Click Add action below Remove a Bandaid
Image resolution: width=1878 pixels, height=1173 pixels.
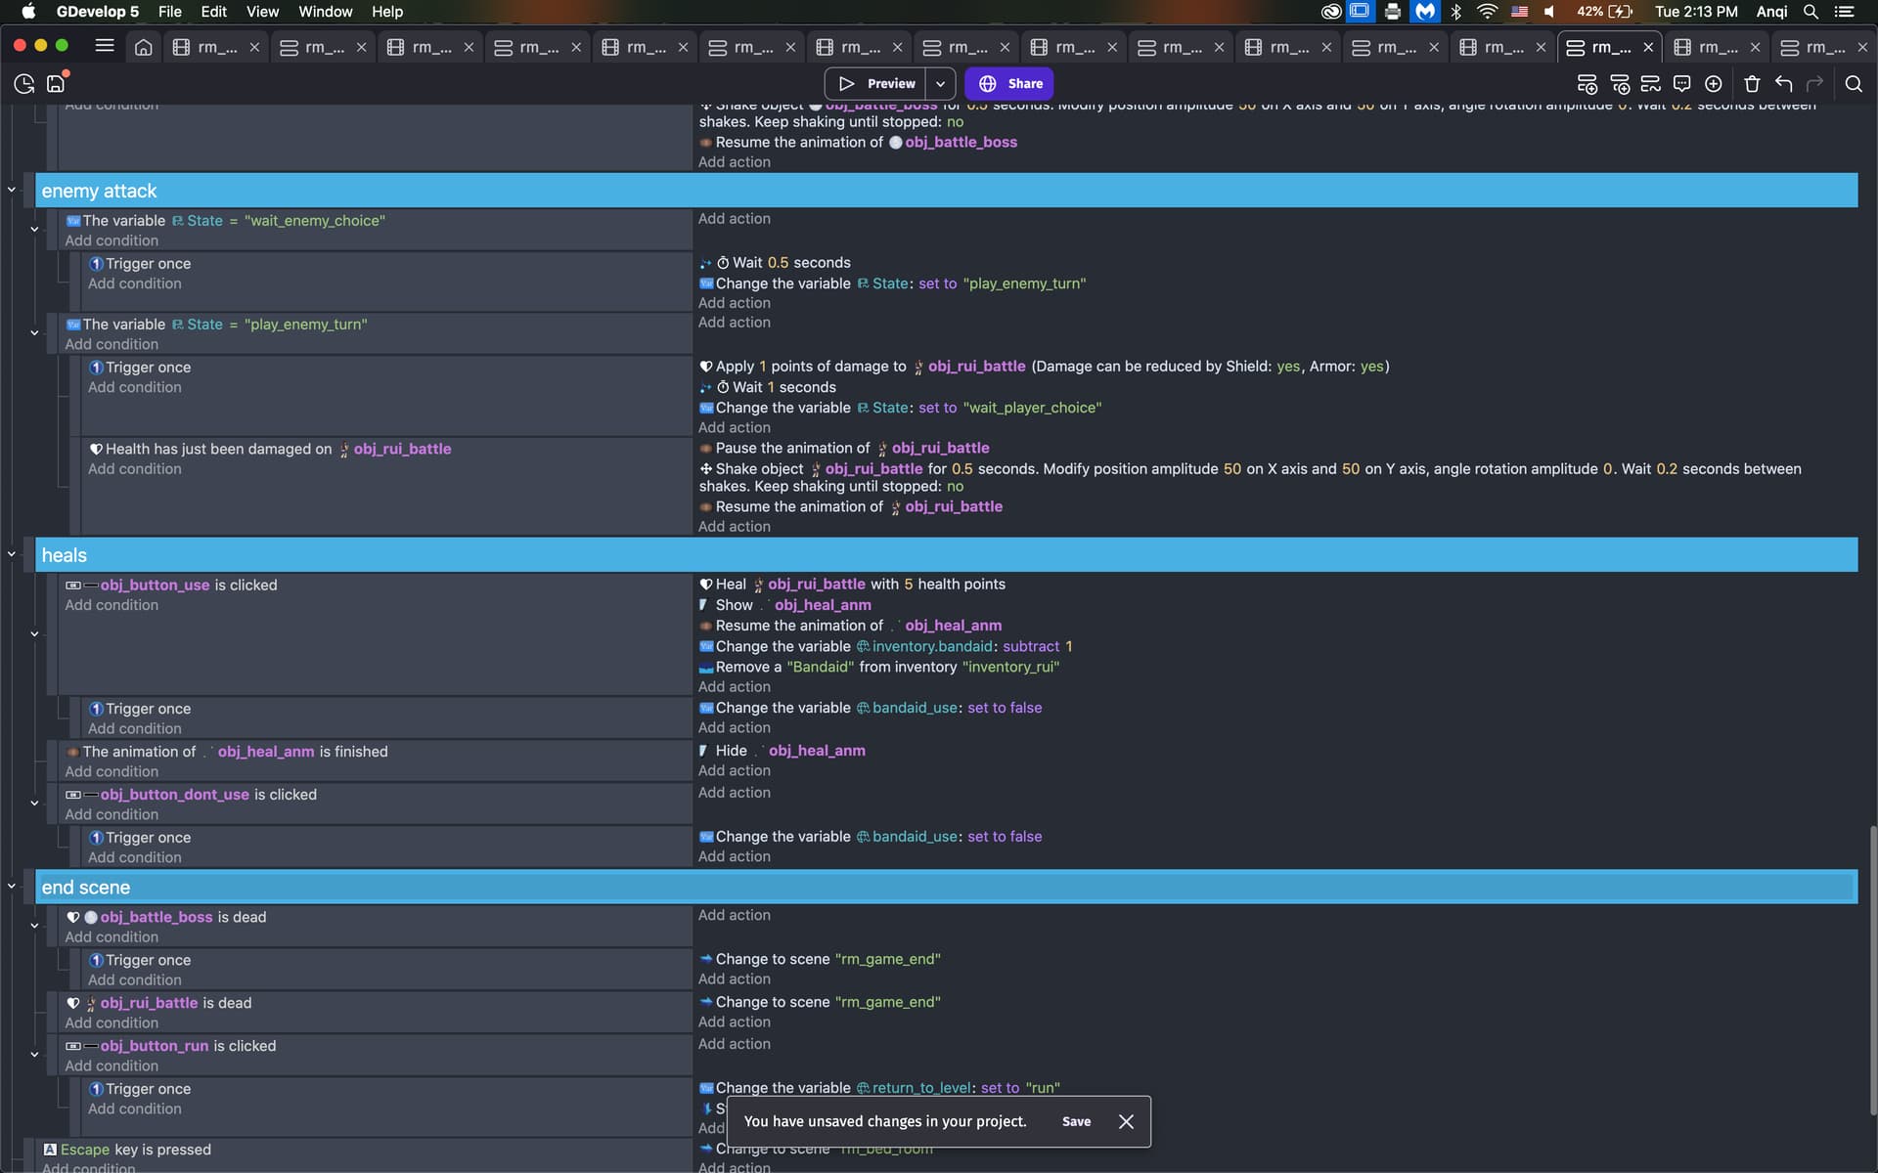pyautogui.click(x=734, y=687)
